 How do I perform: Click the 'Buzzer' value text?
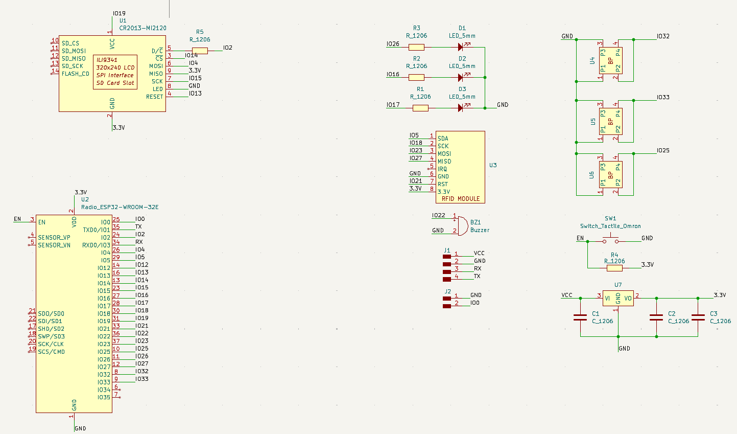point(480,230)
